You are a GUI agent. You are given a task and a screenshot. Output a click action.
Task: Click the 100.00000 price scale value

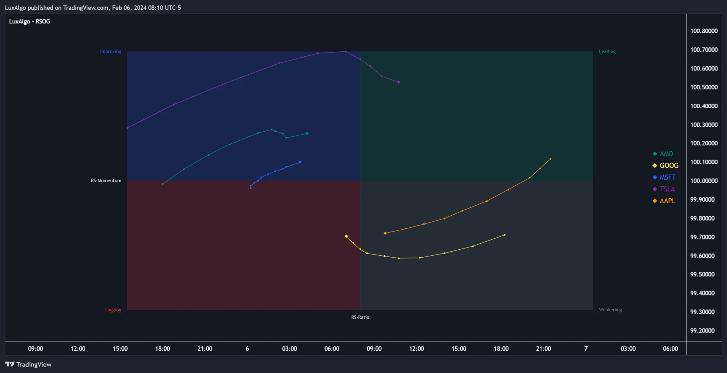704,181
